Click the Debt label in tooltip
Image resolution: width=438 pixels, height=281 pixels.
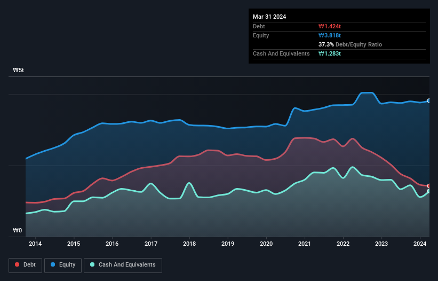259,26
